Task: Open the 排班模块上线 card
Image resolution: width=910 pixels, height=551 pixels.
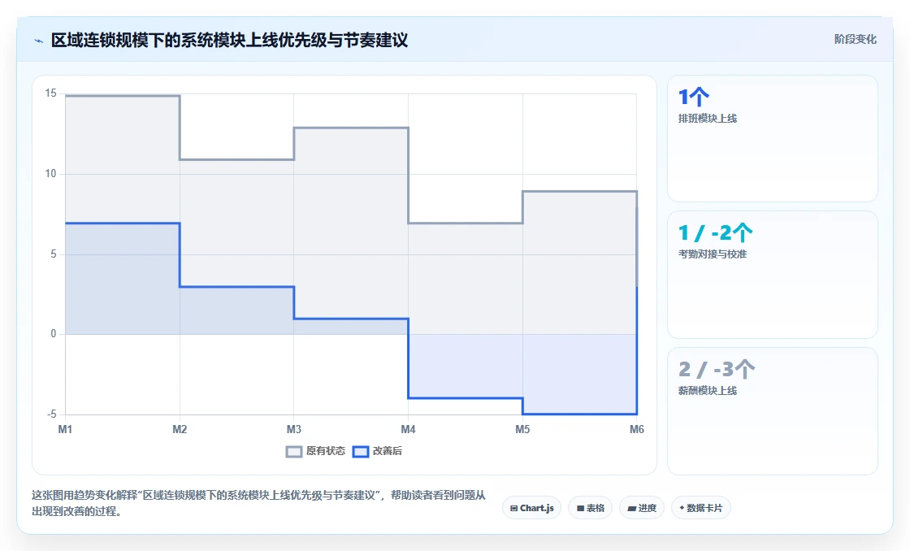Action: tap(773, 139)
